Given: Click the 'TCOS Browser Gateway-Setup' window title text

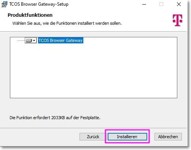Looking at the screenshot, I should click(39, 4).
